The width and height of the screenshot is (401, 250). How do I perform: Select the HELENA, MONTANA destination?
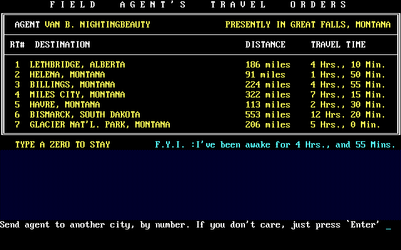point(67,74)
